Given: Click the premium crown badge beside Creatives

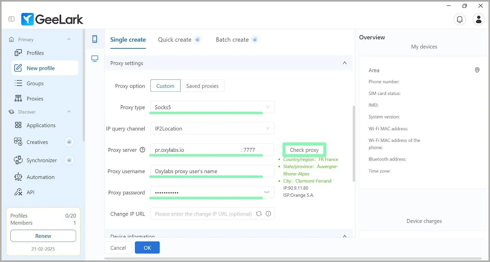Looking at the screenshot, I should pos(69,142).
